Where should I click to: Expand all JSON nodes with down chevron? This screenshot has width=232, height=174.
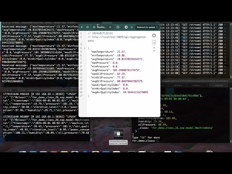(x=154, y=51)
